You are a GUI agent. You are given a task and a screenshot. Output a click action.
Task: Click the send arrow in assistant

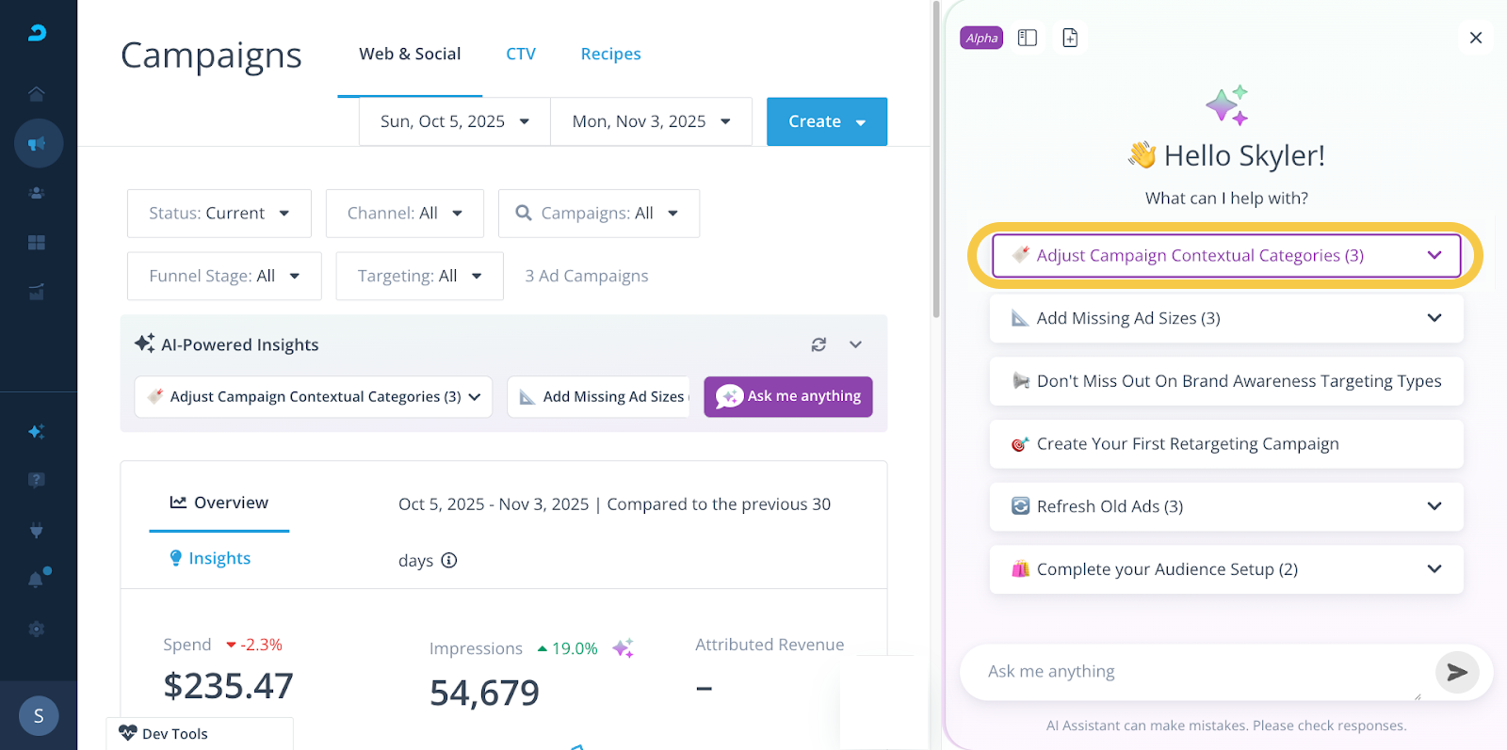coord(1457,672)
